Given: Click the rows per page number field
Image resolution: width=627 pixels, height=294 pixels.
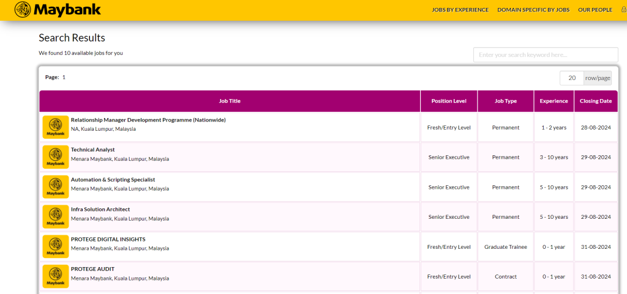Looking at the screenshot, I should pyautogui.click(x=571, y=78).
